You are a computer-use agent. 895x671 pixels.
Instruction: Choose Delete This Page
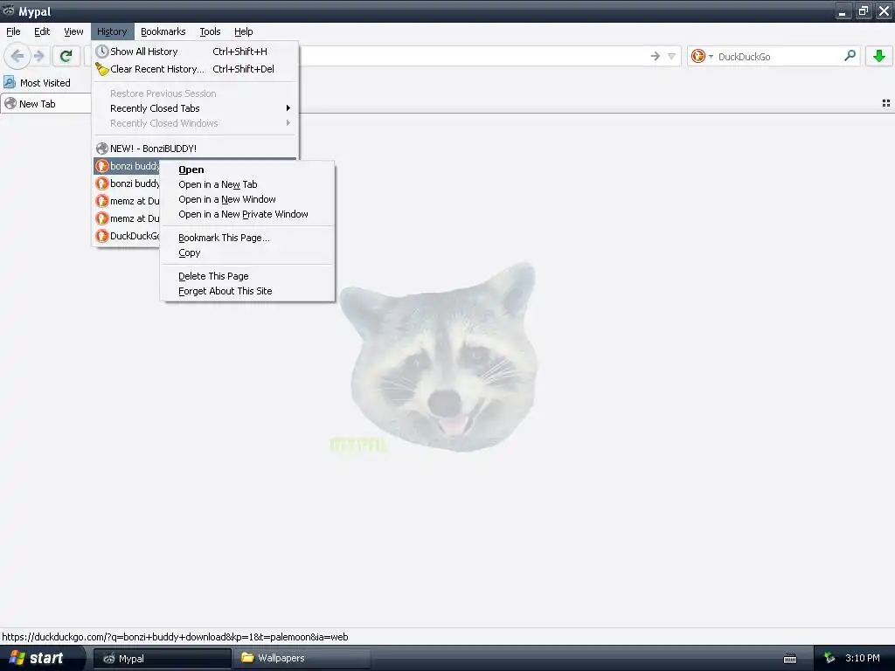pos(247,276)
